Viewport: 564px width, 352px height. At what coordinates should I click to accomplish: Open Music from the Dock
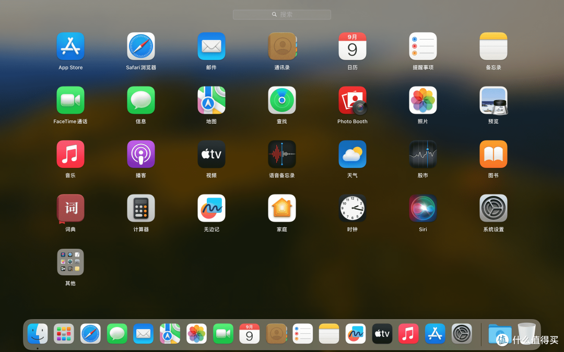coord(408,334)
